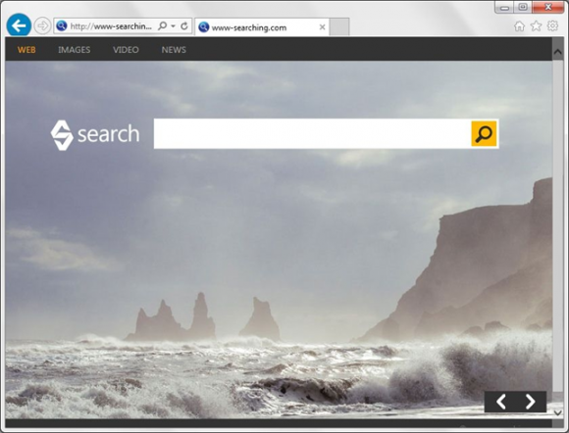Click the grayed Forward arrow button
This screenshot has width=569, height=433.
pos(42,26)
